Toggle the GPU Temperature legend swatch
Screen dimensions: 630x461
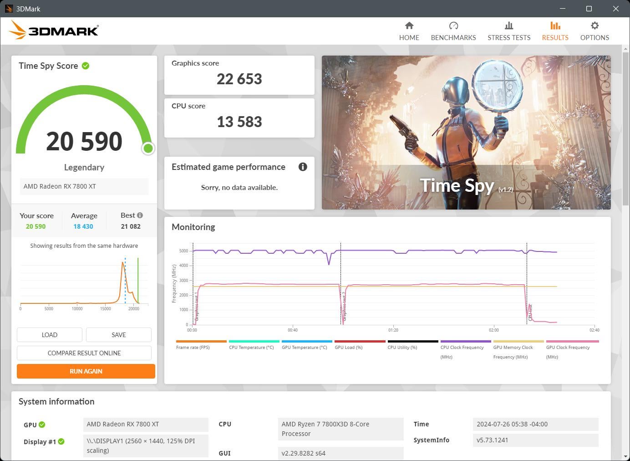pyautogui.click(x=307, y=341)
